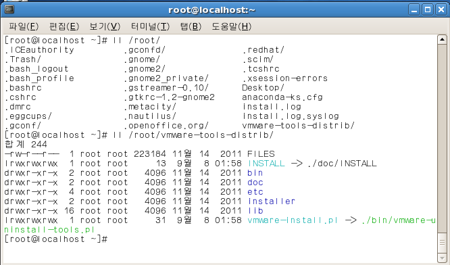Click the .nautilus/ entry
The height and width of the screenshot is (265, 450).
coord(150,116)
